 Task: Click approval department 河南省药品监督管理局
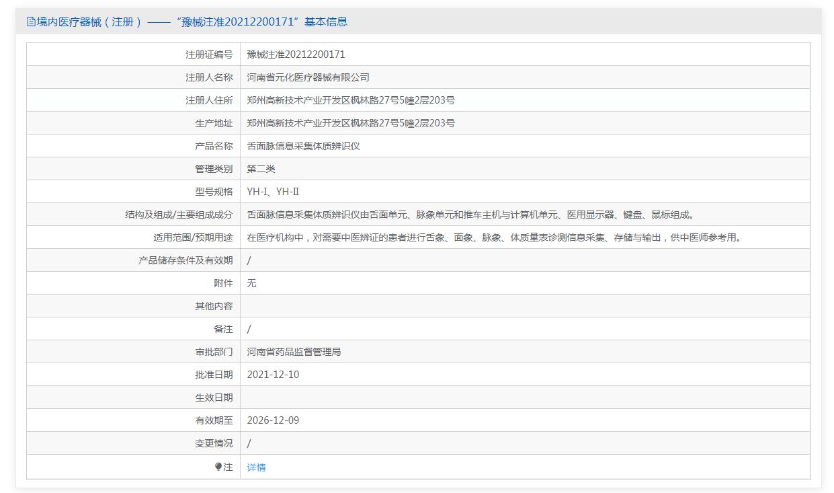(x=294, y=352)
